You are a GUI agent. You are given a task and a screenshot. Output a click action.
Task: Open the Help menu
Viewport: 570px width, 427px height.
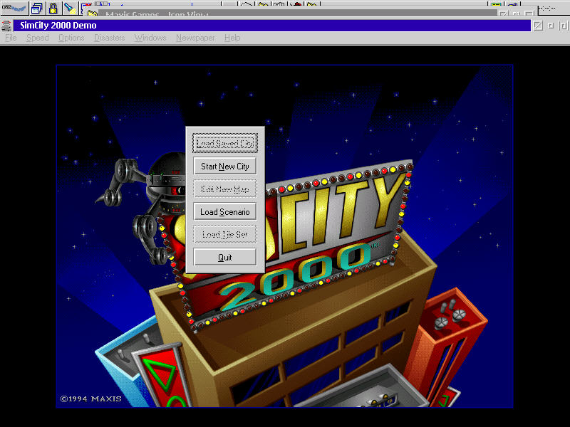point(232,38)
